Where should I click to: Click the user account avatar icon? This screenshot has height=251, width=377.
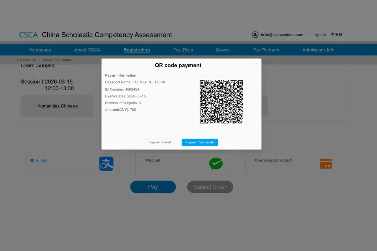tap(255, 35)
